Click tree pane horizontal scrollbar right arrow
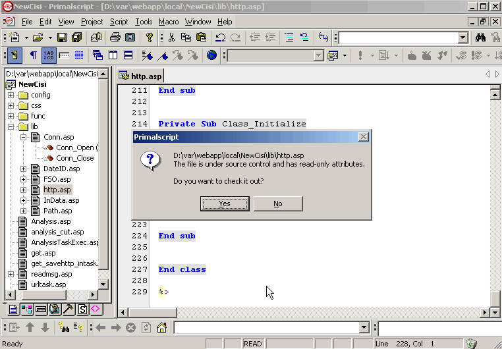Image resolution: width=502 pixels, height=349 pixels. click(x=93, y=294)
